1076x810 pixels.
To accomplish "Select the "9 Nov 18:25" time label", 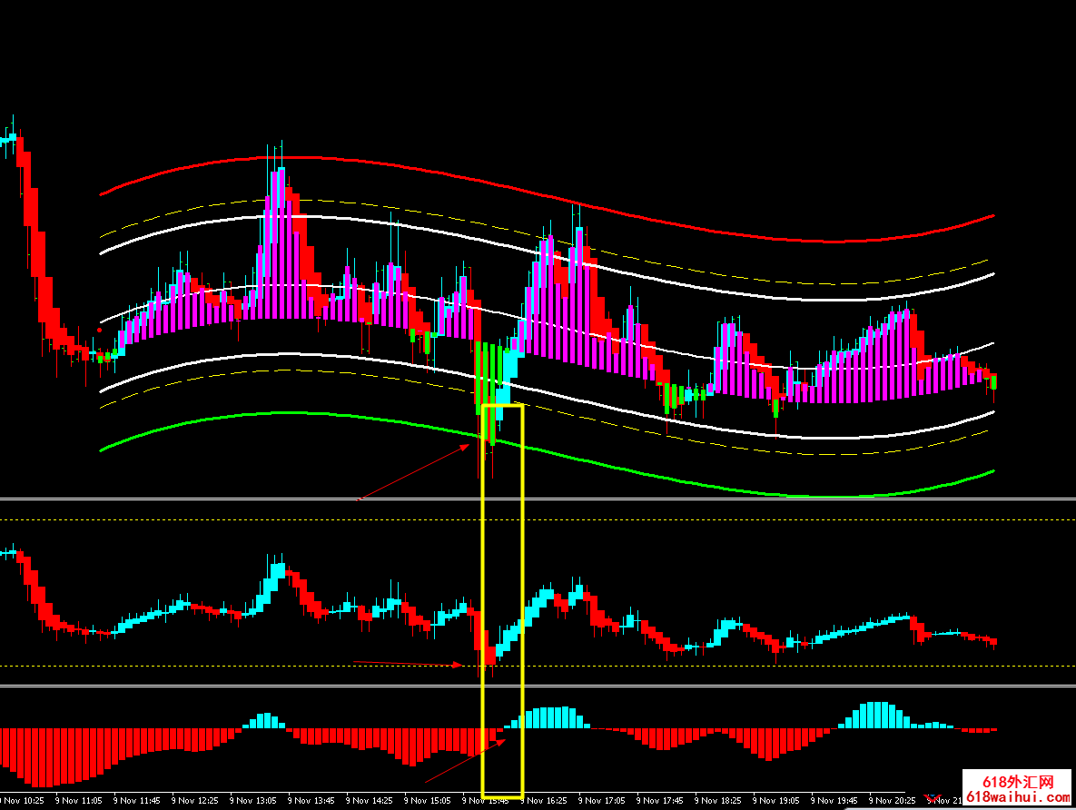I will (x=720, y=801).
